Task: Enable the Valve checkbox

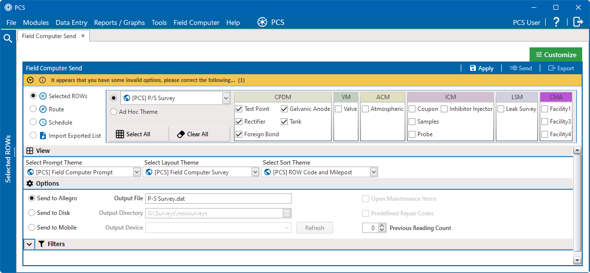Action: pos(338,109)
